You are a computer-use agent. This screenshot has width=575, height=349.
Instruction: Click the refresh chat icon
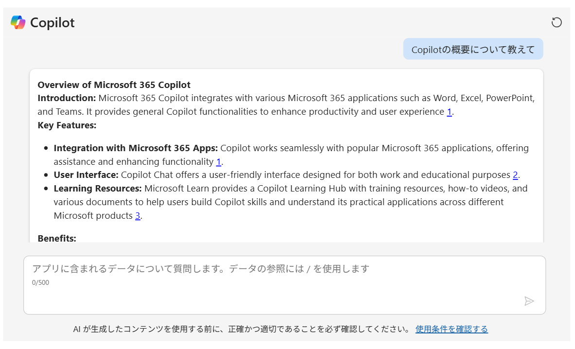coord(557,22)
